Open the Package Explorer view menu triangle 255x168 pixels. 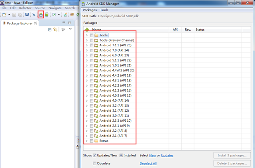[x=70, y=29]
